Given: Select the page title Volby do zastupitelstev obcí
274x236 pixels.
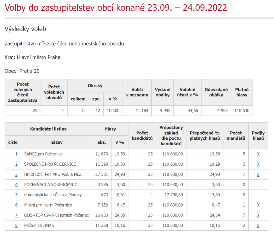Looking at the screenshot, I should (x=116, y=8).
